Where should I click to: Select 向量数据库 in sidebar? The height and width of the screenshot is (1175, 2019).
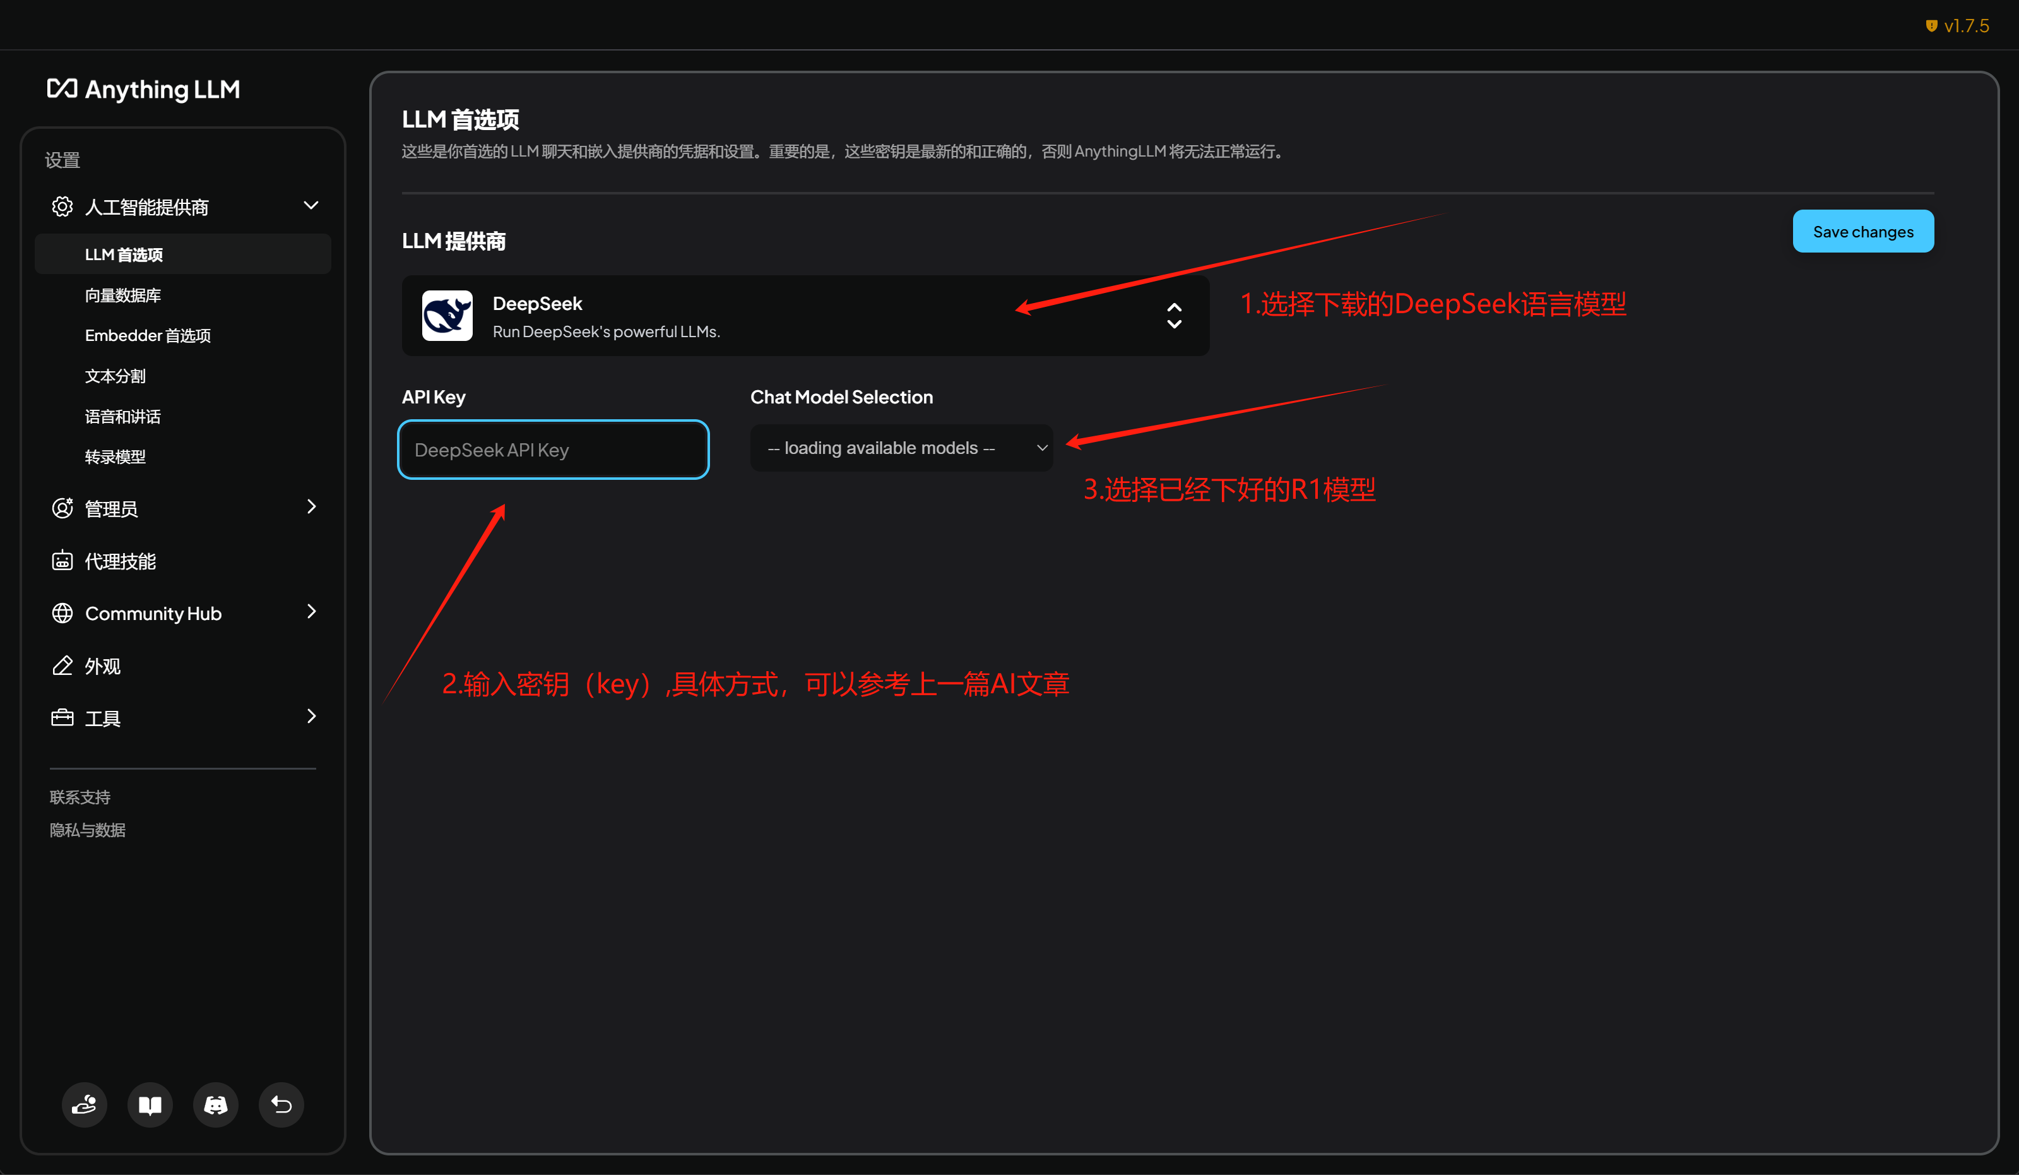pyautogui.click(x=122, y=295)
